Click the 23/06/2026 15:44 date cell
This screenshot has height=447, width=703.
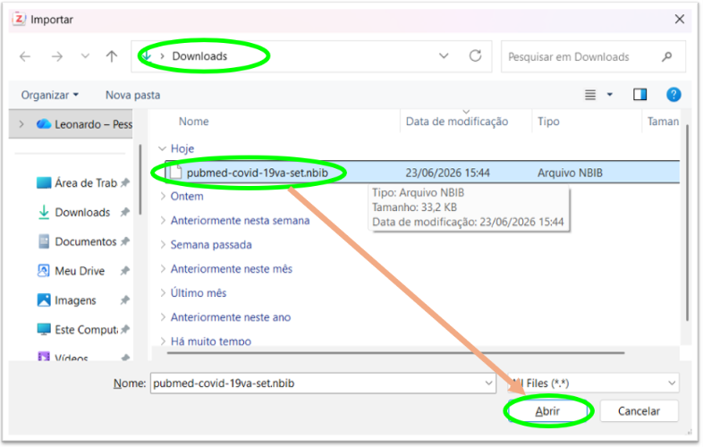point(447,173)
